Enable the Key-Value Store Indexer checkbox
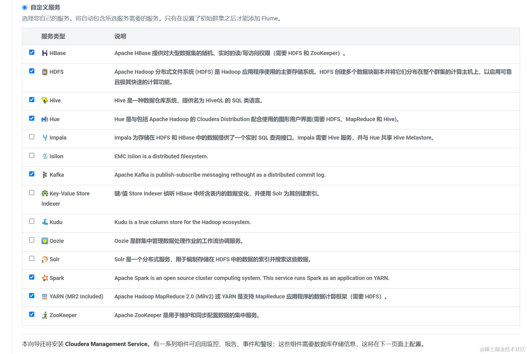527x354 pixels. coord(32,193)
